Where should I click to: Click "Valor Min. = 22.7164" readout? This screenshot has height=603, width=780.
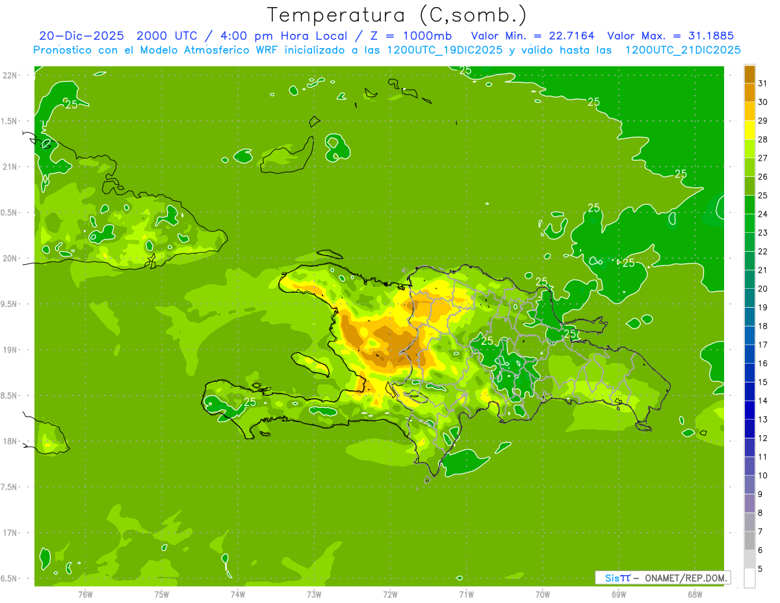tap(532, 36)
